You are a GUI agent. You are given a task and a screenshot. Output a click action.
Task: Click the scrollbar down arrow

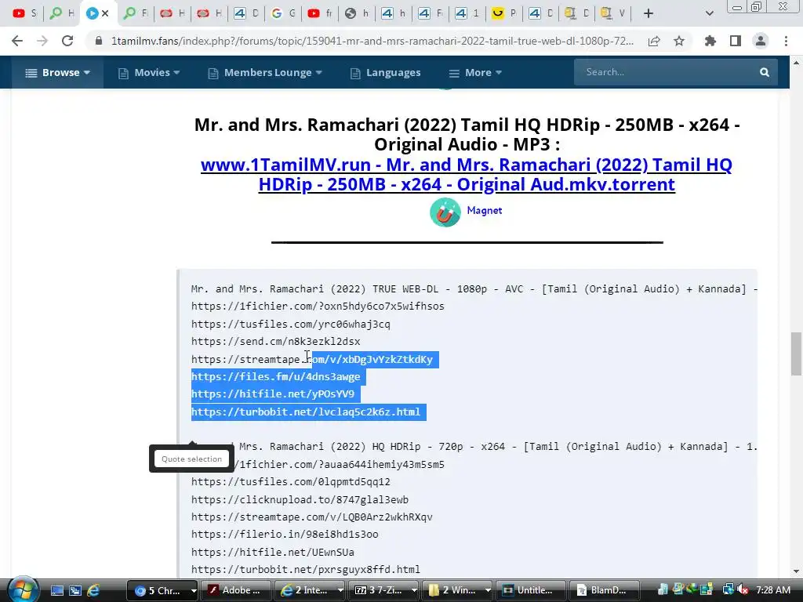tap(796, 571)
